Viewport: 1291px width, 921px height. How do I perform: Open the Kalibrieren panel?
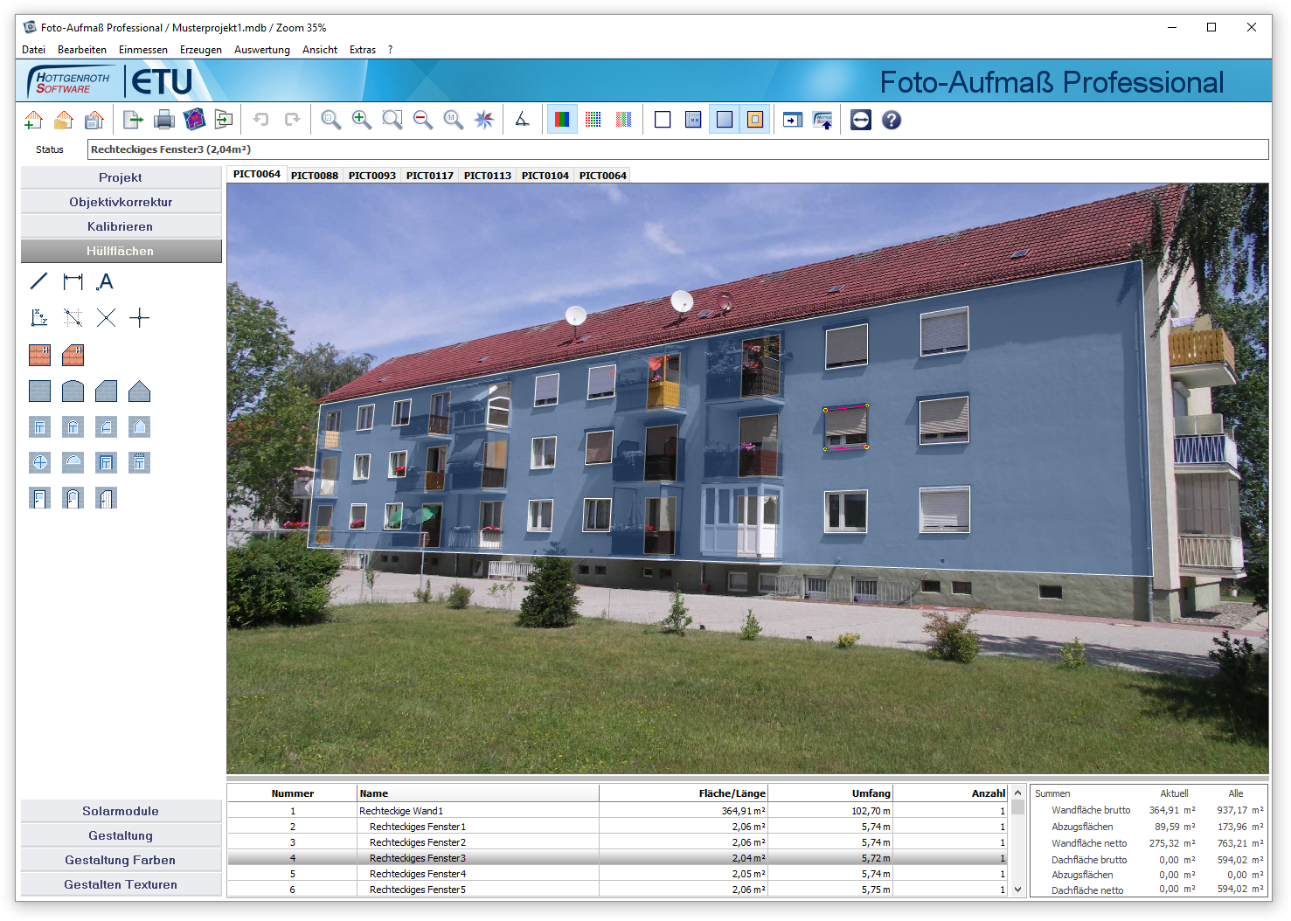(121, 226)
